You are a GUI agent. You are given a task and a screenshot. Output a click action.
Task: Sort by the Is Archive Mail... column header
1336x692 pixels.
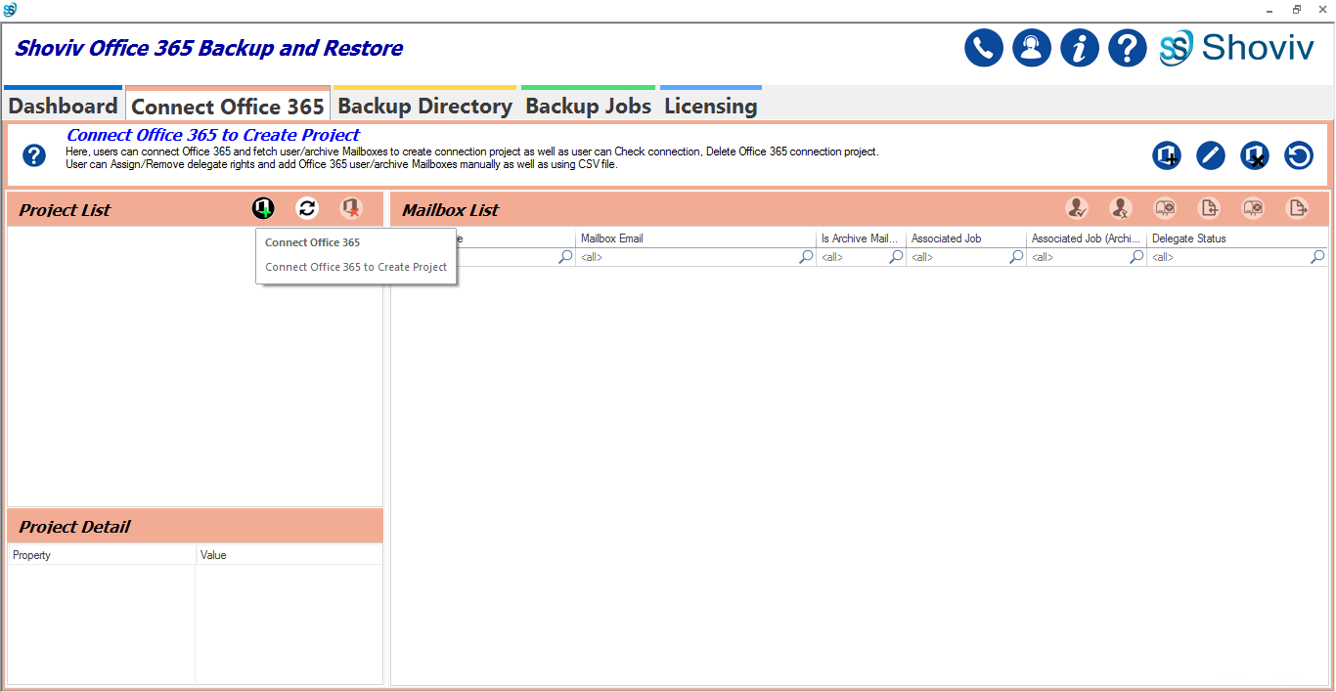(861, 238)
